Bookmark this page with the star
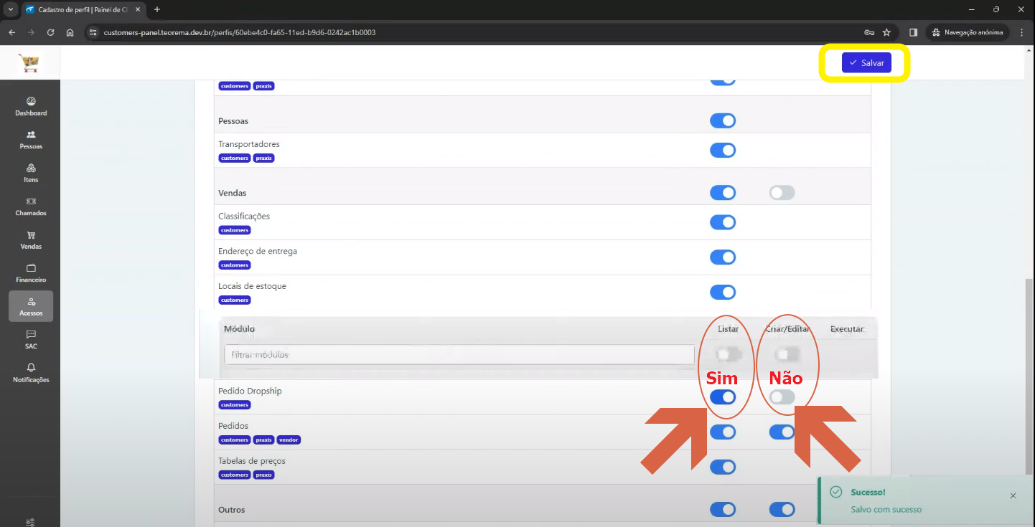Image resolution: width=1035 pixels, height=527 pixels. click(x=886, y=32)
